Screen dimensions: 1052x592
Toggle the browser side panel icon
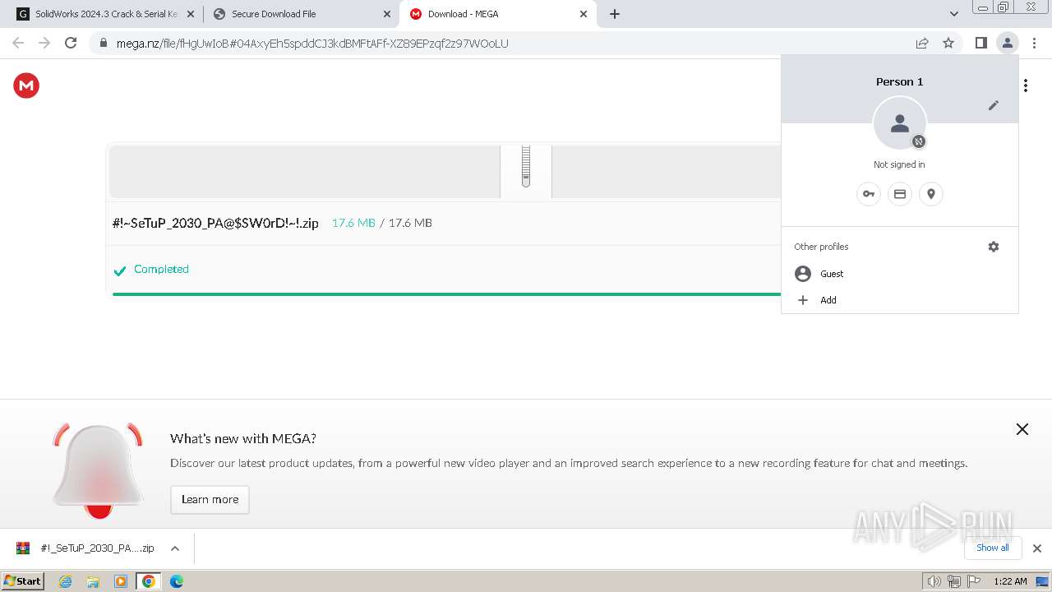click(x=980, y=43)
